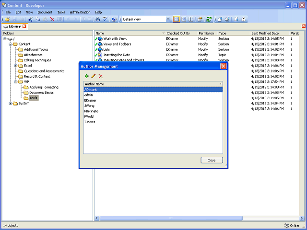Click the Redo arrow icon

tap(75, 19)
